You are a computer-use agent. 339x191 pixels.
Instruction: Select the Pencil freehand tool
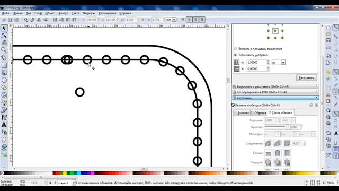pos(4,102)
